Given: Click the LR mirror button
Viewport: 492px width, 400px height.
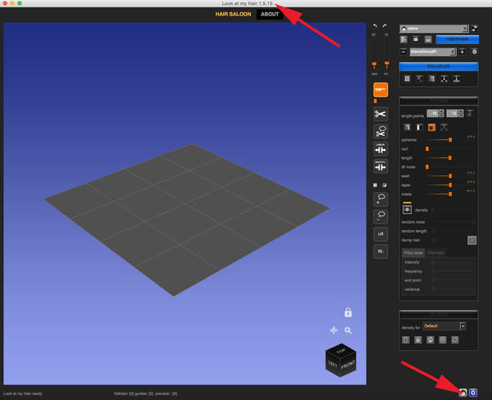Looking at the screenshot, I should 380,234.
